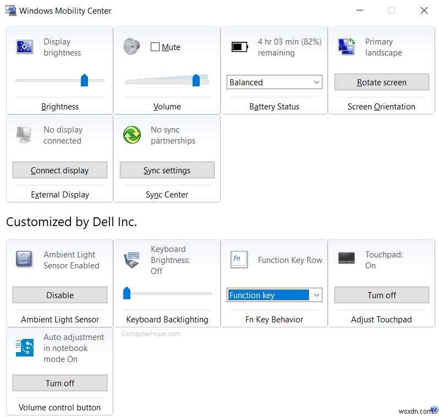
Task: Turn off notebook mode auto adjustment
Action: pyautogui.click(x=59, y=383)
